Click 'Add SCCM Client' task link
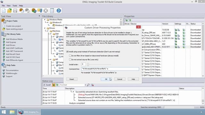The image size is (205, 115). (x=13, y=57)
